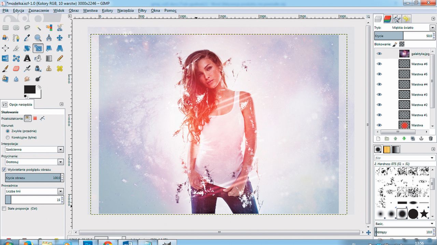Toggle visibility of Warstwa #5
This screenshot has width=437, height=245.
pos(379,74)
